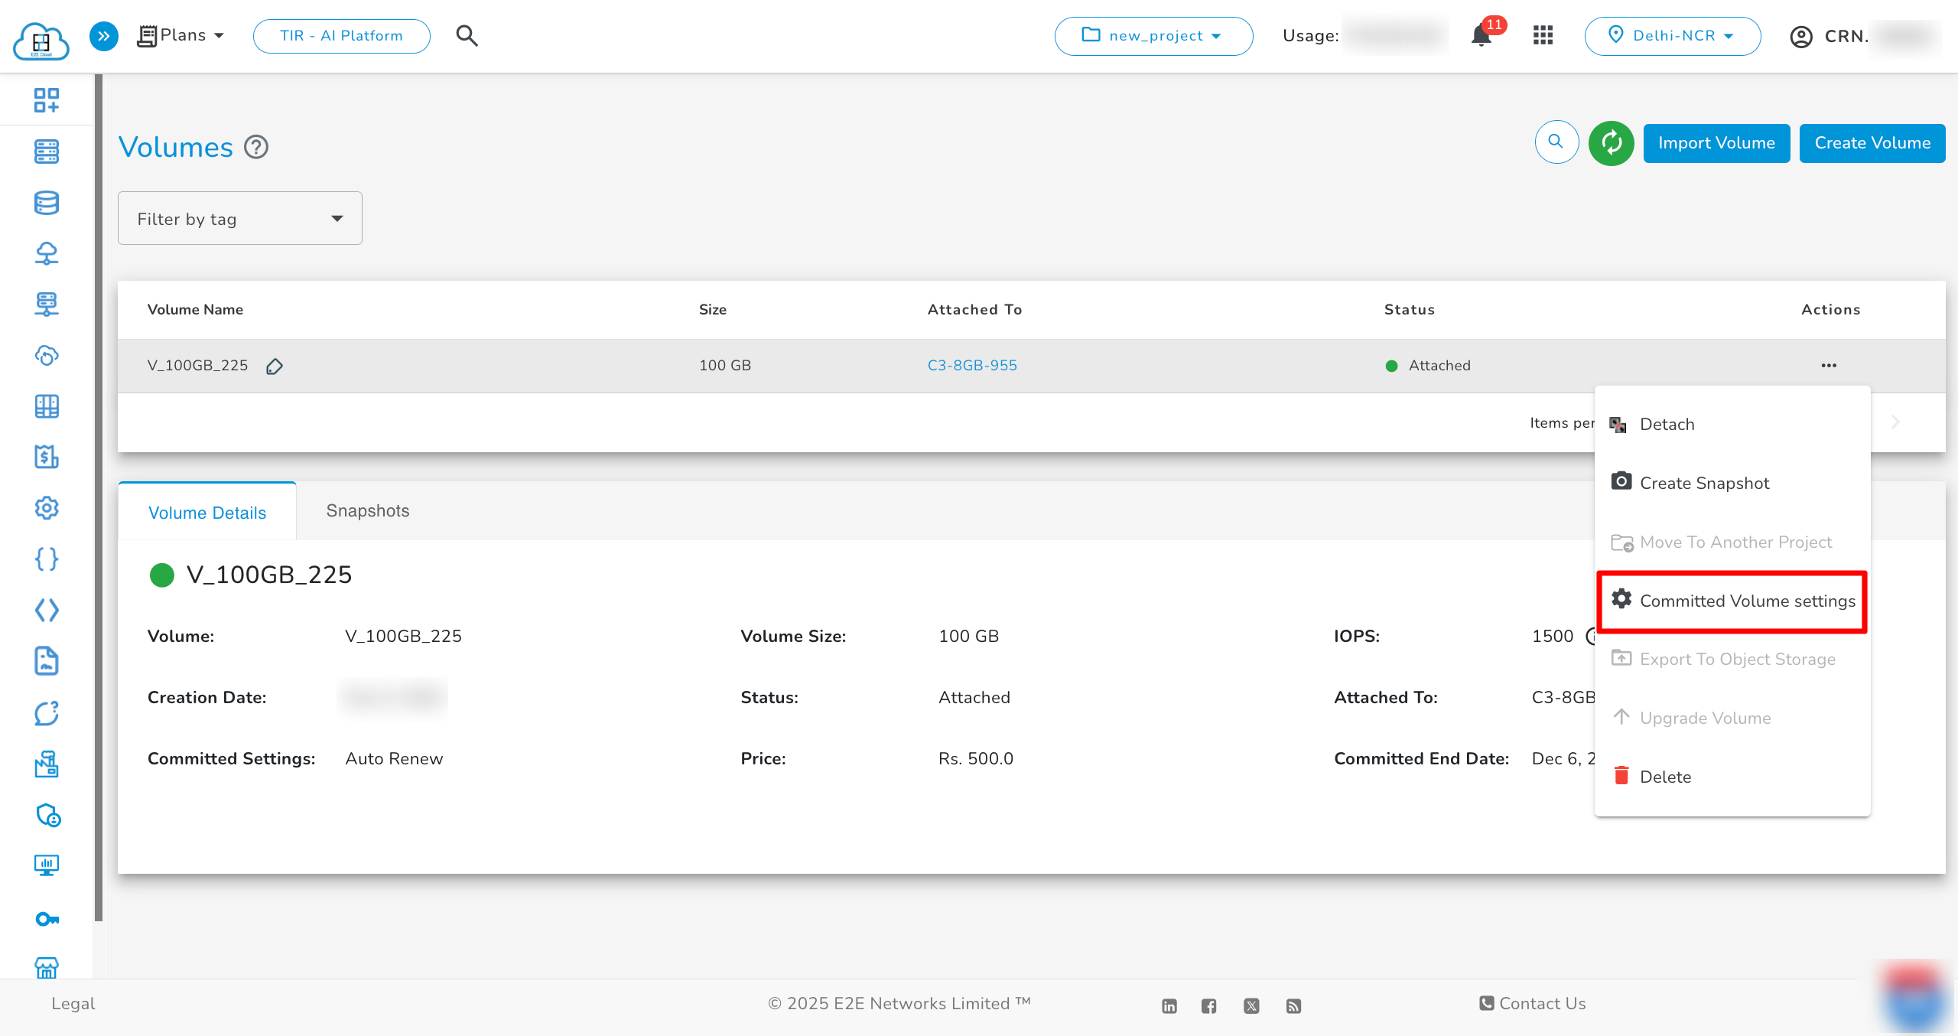Switch to the Snapshots tab
The image size is (1958, 1036).
[368, 511]
